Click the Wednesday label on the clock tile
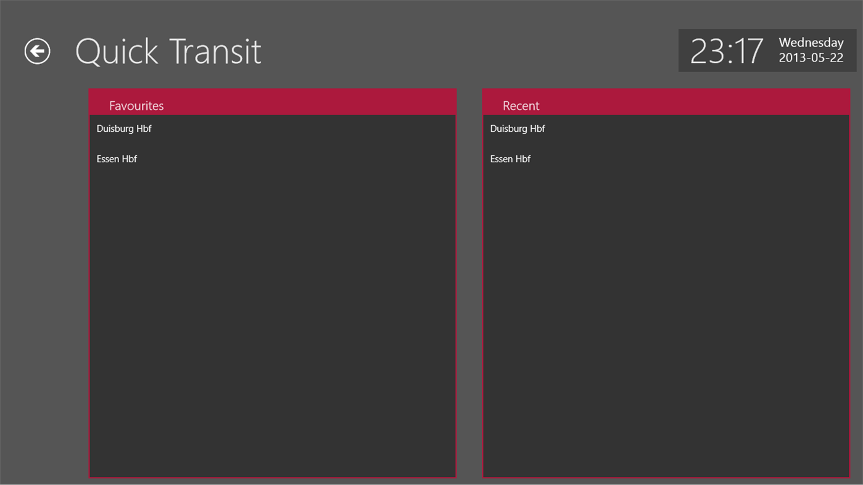This screenshot has height=485, width=863. [811, 42]
